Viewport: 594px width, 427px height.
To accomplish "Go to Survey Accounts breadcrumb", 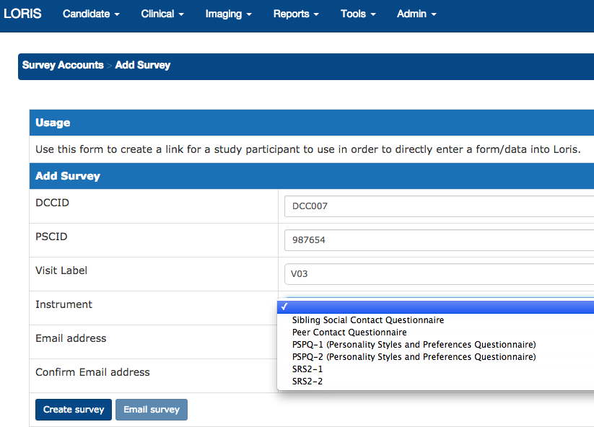I will [63, 65].
